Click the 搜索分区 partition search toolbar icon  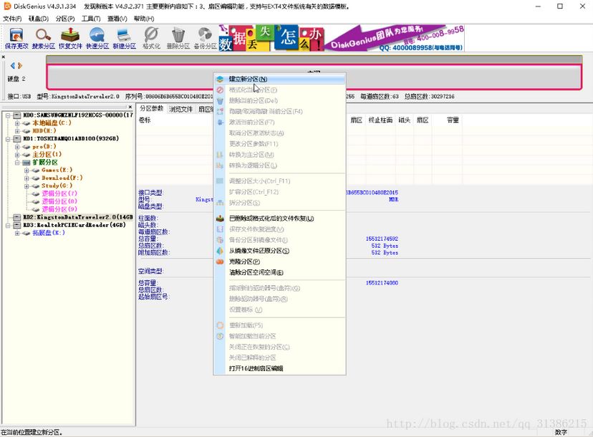[x=43, y=39]
